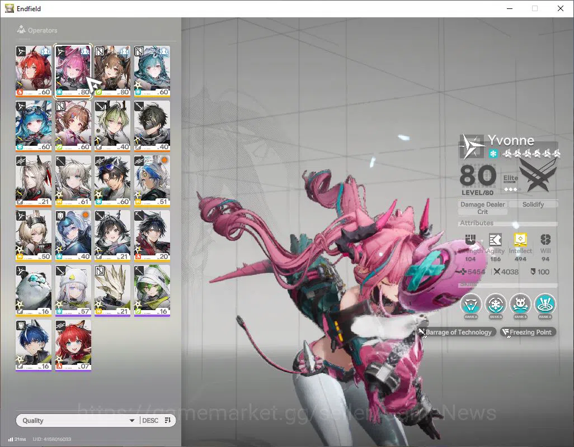The image size is (574, 447).
Task: Open the teal ultimate skill icon with ripples
Action: click(545, 304)
